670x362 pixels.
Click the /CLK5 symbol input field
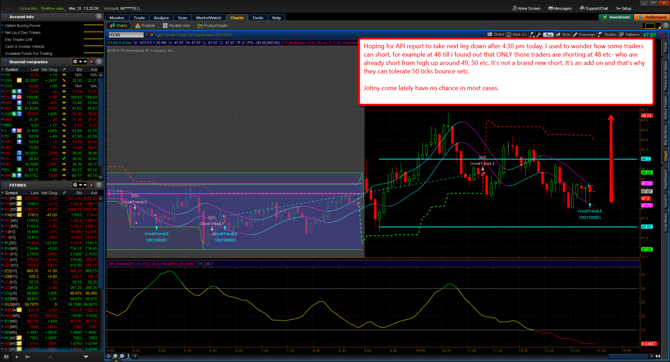point(126,35)
